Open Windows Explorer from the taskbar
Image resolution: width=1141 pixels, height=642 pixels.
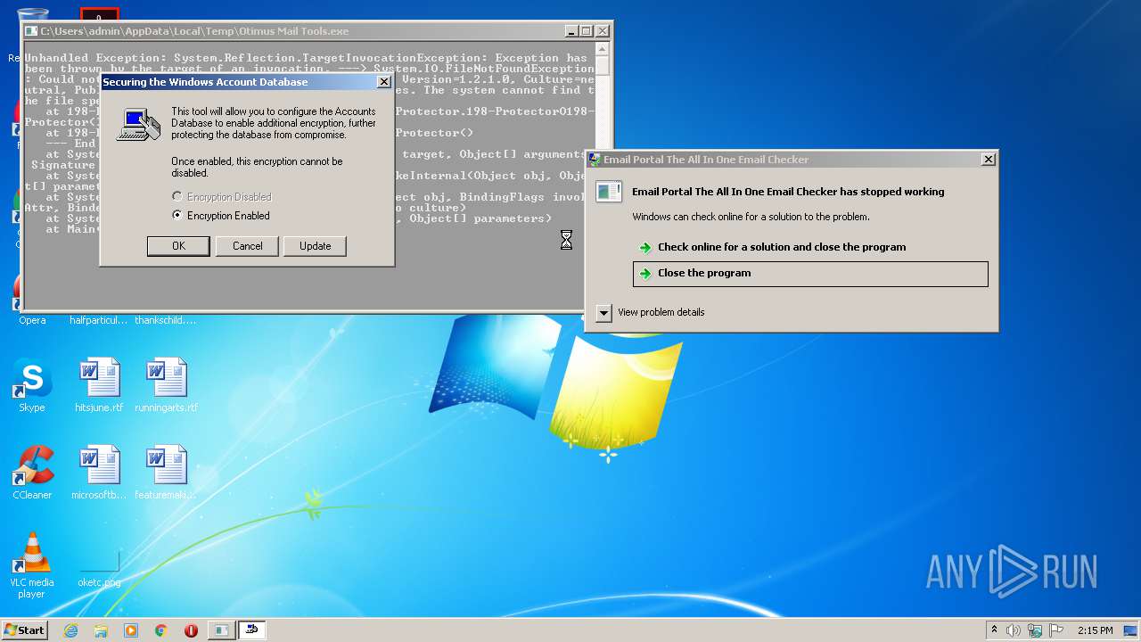[x=101, y=630]
